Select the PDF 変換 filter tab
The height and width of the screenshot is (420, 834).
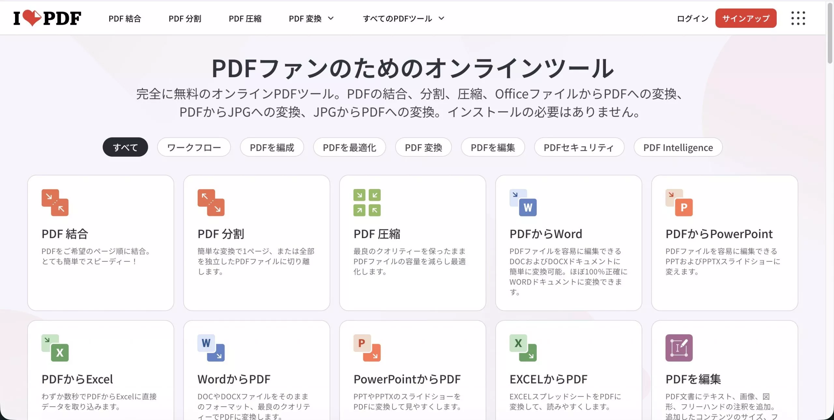tap(424, 147)
